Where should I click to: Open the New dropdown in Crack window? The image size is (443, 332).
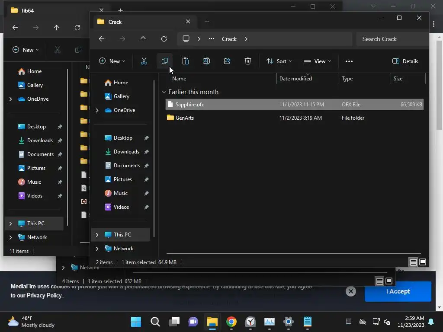click(112, 61)
